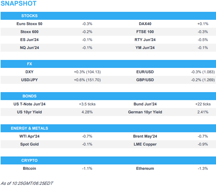The height and width of the screenshot is (186, 216).
Task: Select the DAX40 row label
Action: tap(145, 24)
